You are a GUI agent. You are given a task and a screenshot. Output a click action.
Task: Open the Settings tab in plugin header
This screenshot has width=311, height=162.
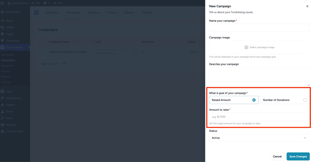tap(147, 12)
